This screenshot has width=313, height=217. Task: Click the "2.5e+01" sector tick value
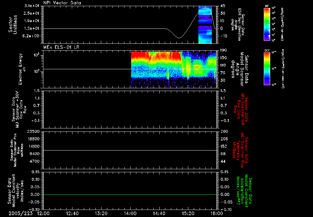point(32,13)
